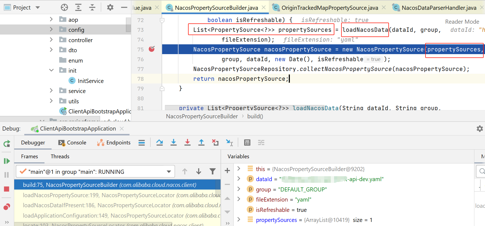This screenshot has height=226, width=485.
Task: Click the Step Over debugger icon
Action: click(x=160, y=143)
